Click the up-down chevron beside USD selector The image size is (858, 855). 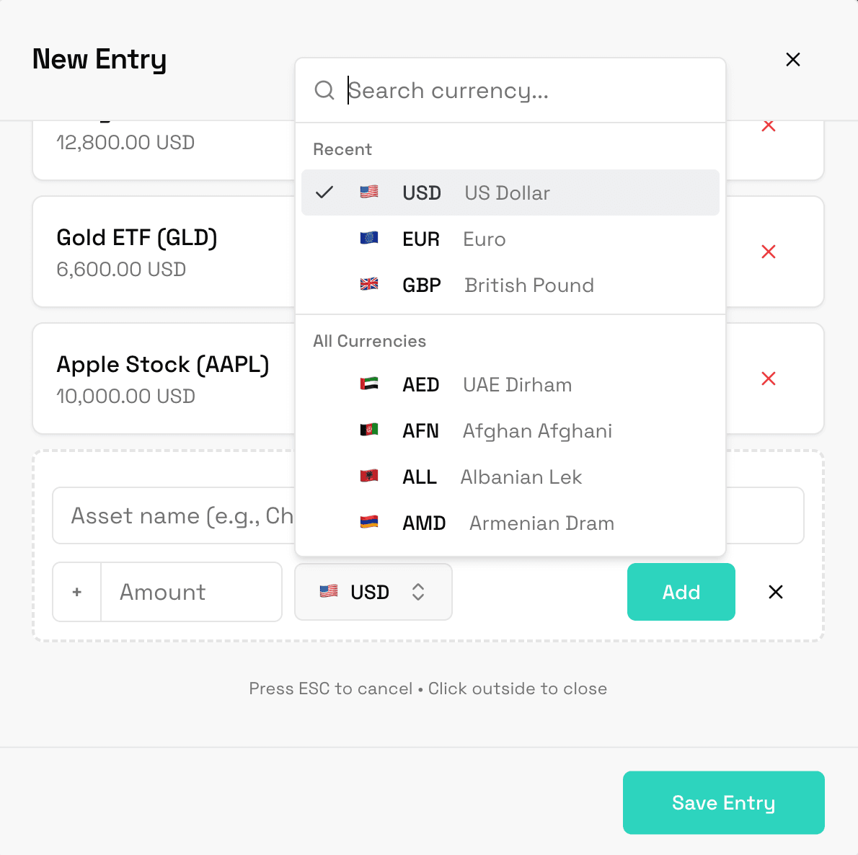tap(418, 592)
